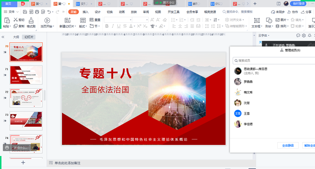The width and height of the screenshot is (315, 169).
Task: Click the Undo arrow icon
Action: tap(49, 12)
